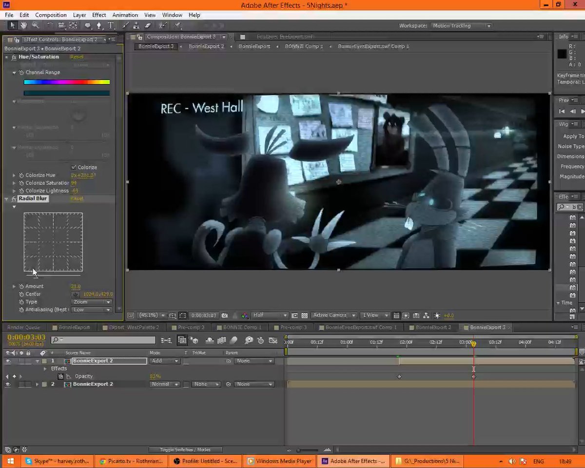Image resolution: width=585 pixels, height=468 pixels.
Task: Open the Workspace Motion Tracking dropdown
Action: point(461,25)
